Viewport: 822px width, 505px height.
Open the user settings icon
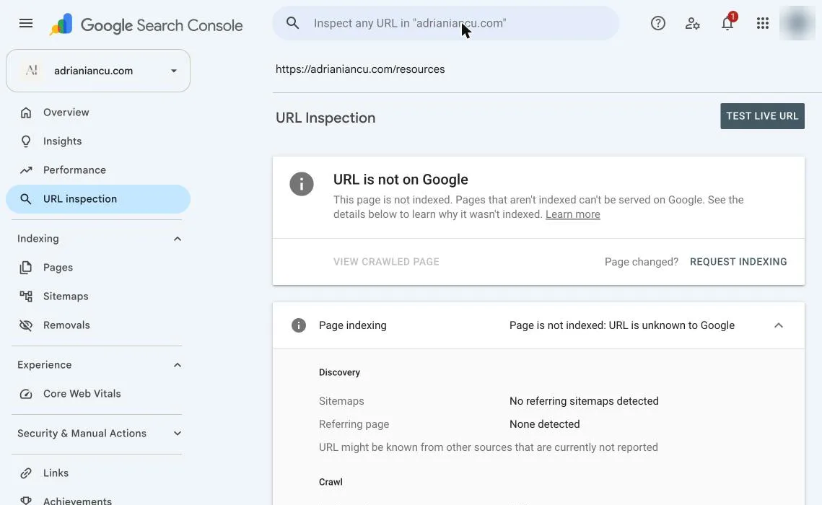click(693, 23)
